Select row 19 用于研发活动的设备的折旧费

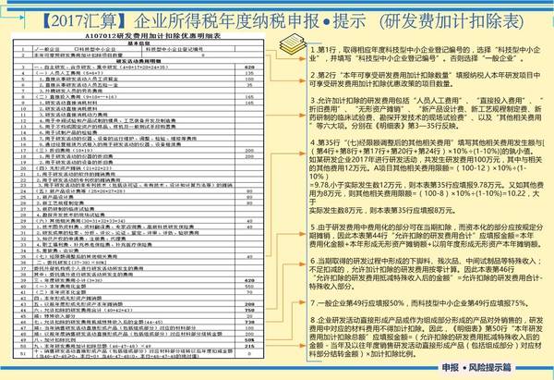click(x=138, y=162)
